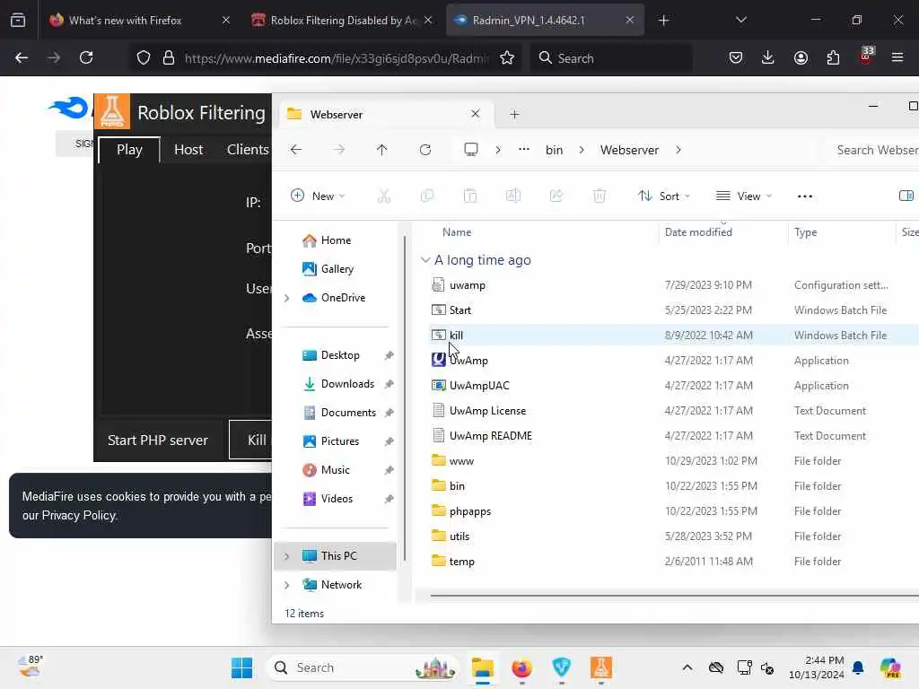Open a new Firefox tab
This screenshot has height=689, width=919.
tap(663, 20)
